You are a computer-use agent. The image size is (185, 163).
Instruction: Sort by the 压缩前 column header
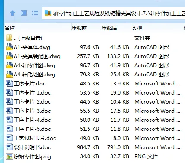point(79,28)
